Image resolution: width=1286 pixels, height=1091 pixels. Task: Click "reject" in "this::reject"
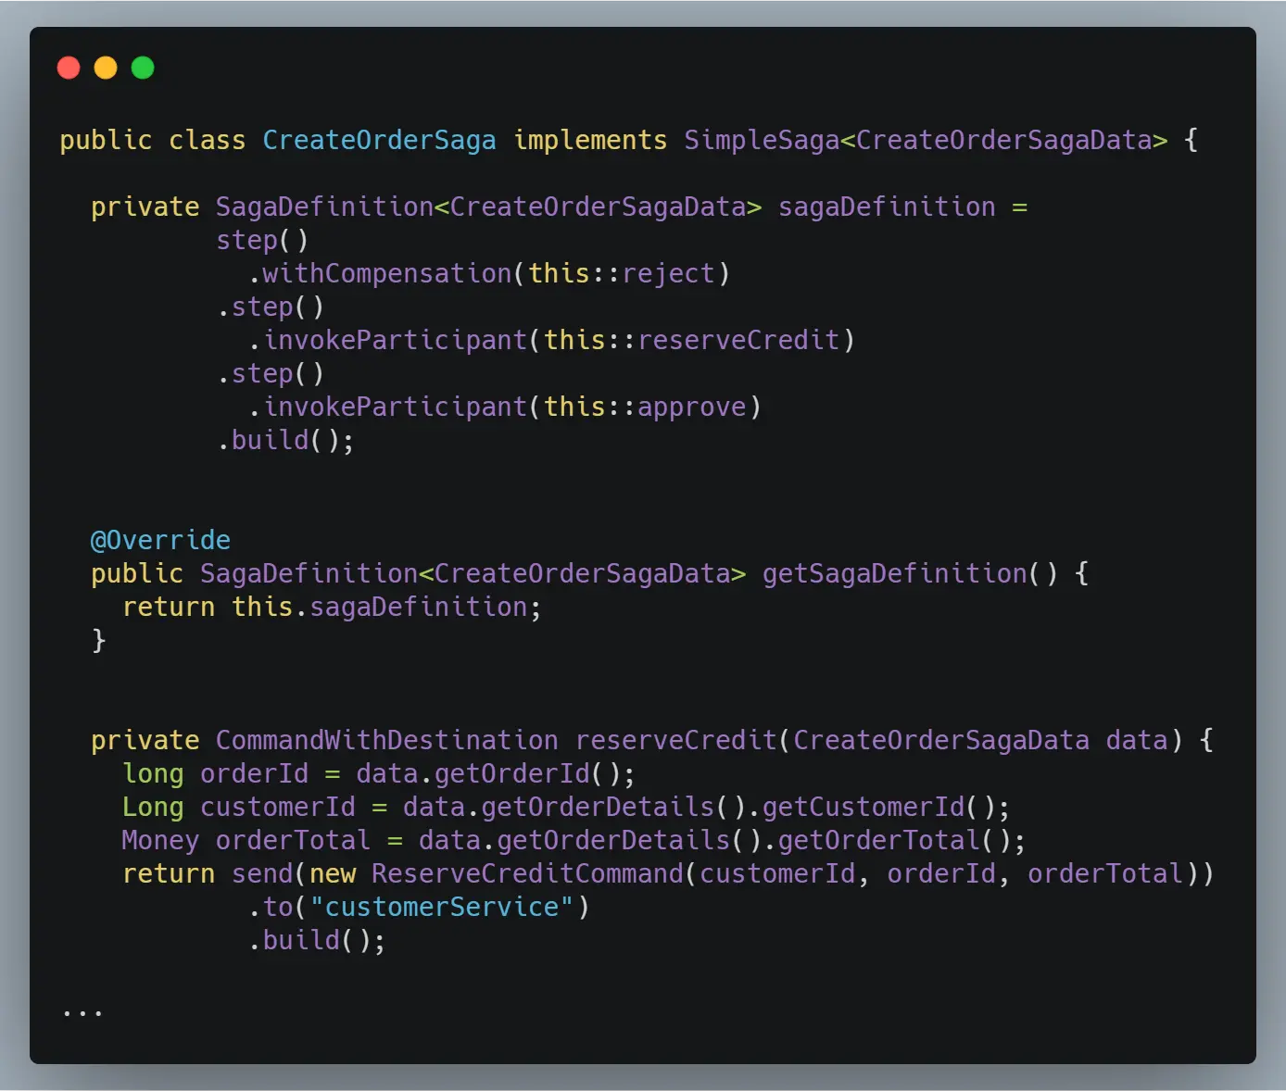coord(668,273)
